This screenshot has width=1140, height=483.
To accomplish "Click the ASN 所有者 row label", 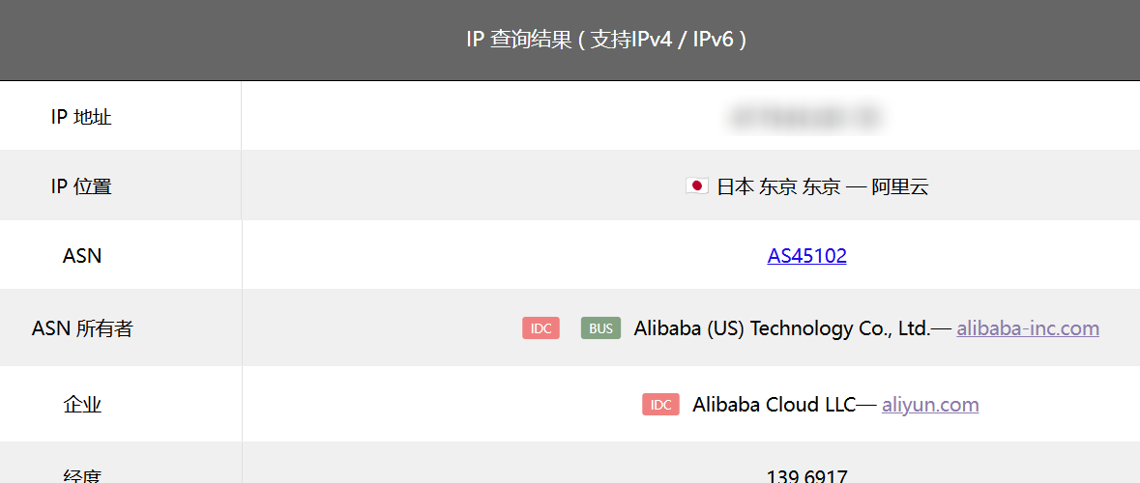I will click(x=82, y=329).
